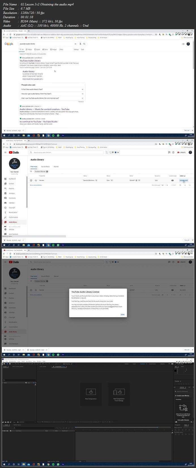
Task: Open the help question-mark icon in undimmed Studio header
Action: click(173, 152)
